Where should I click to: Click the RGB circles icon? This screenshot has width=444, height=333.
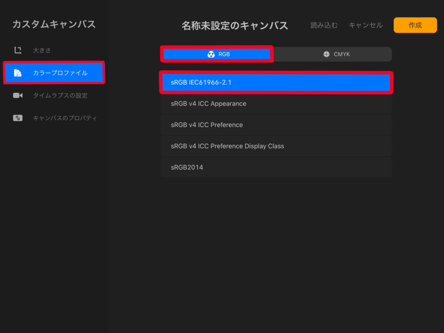click(211, 54)
